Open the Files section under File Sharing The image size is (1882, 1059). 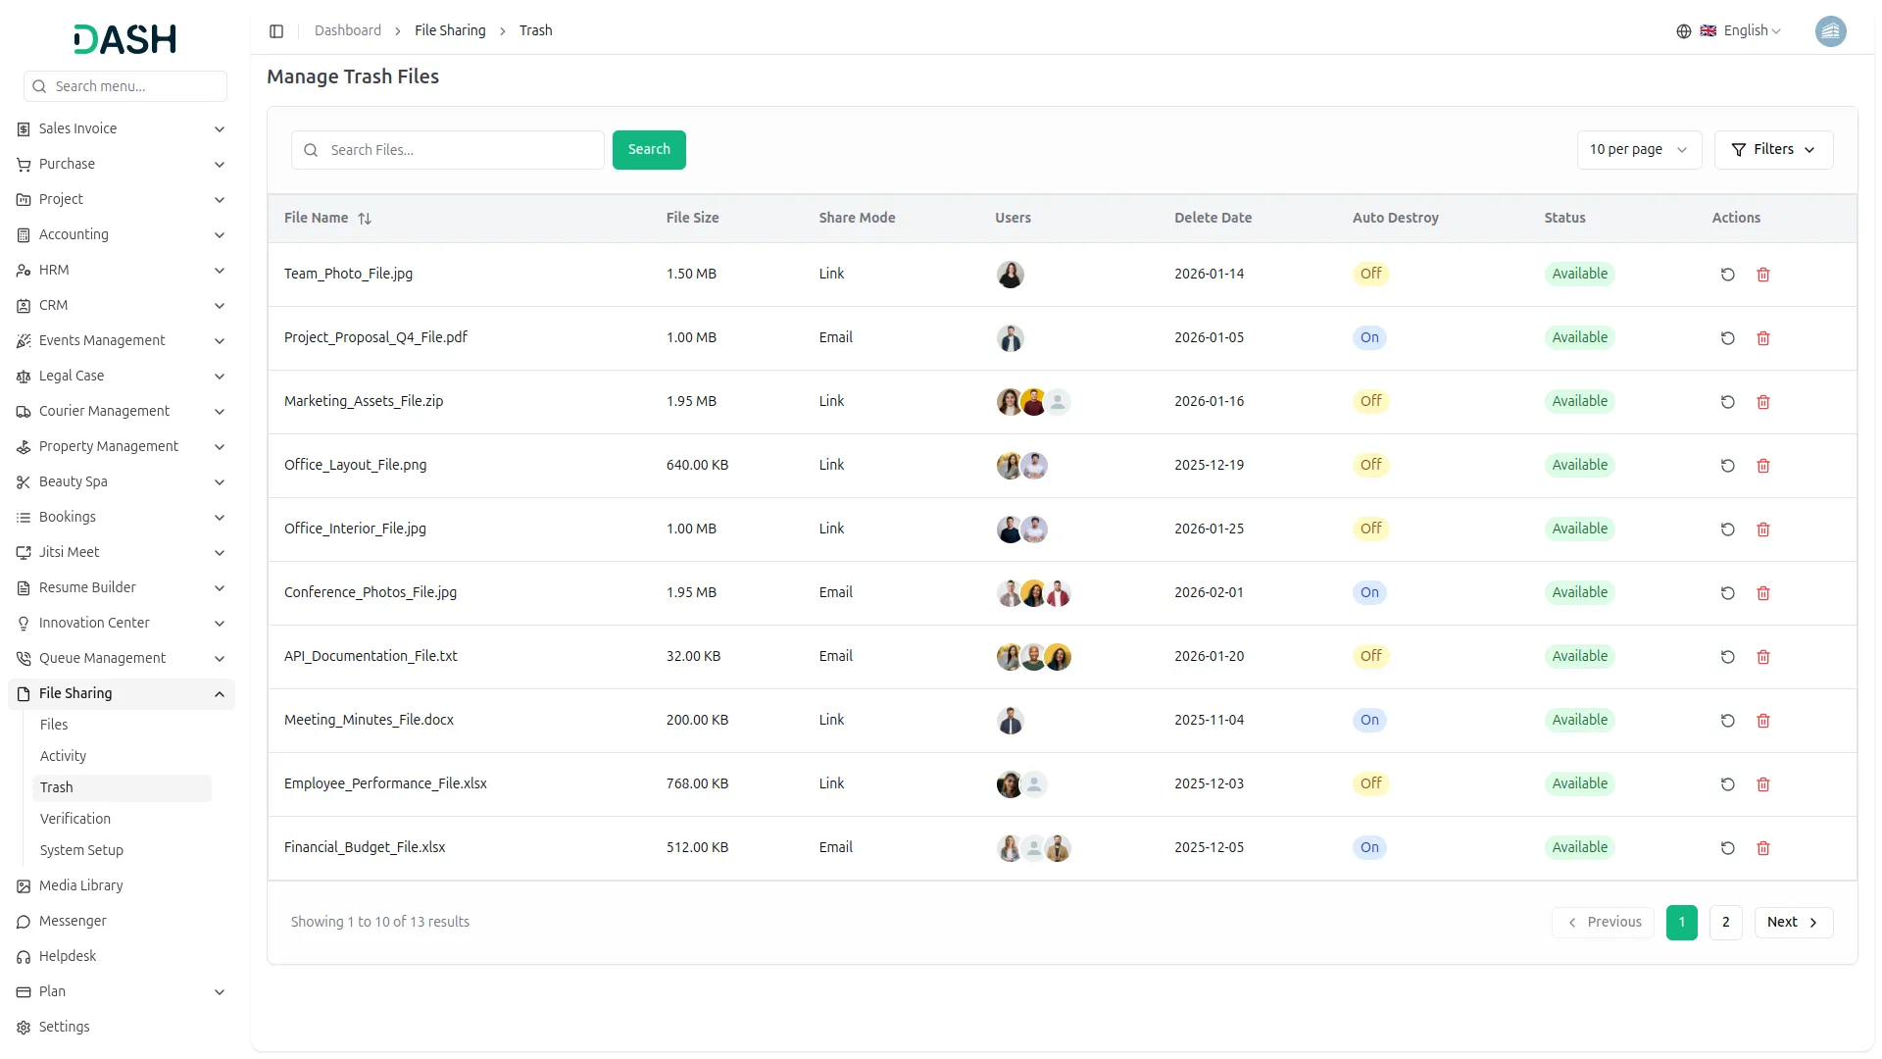[x=54, y=724]
